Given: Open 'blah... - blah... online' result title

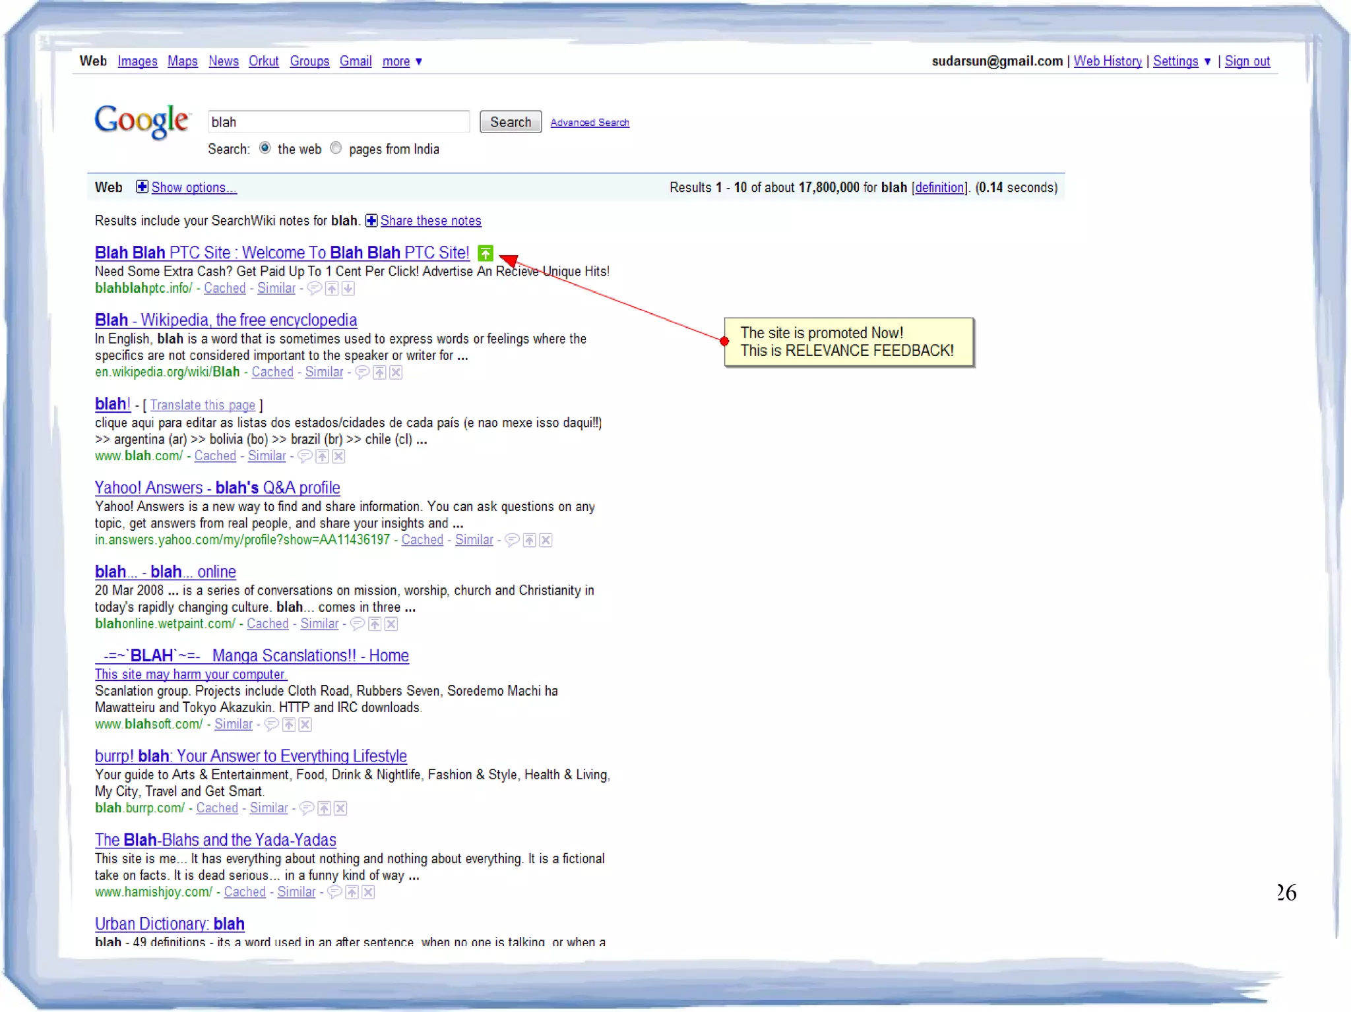Looking at the screenshot, I should pyautogui.click(x=166, y=572).
